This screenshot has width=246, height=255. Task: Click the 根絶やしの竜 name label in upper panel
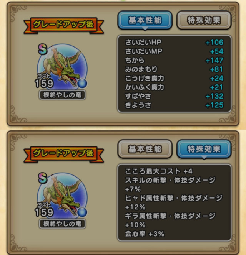(62, 95)
